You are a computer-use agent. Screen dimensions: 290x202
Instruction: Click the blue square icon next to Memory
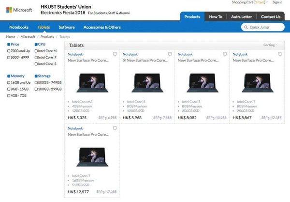point(9,76)
